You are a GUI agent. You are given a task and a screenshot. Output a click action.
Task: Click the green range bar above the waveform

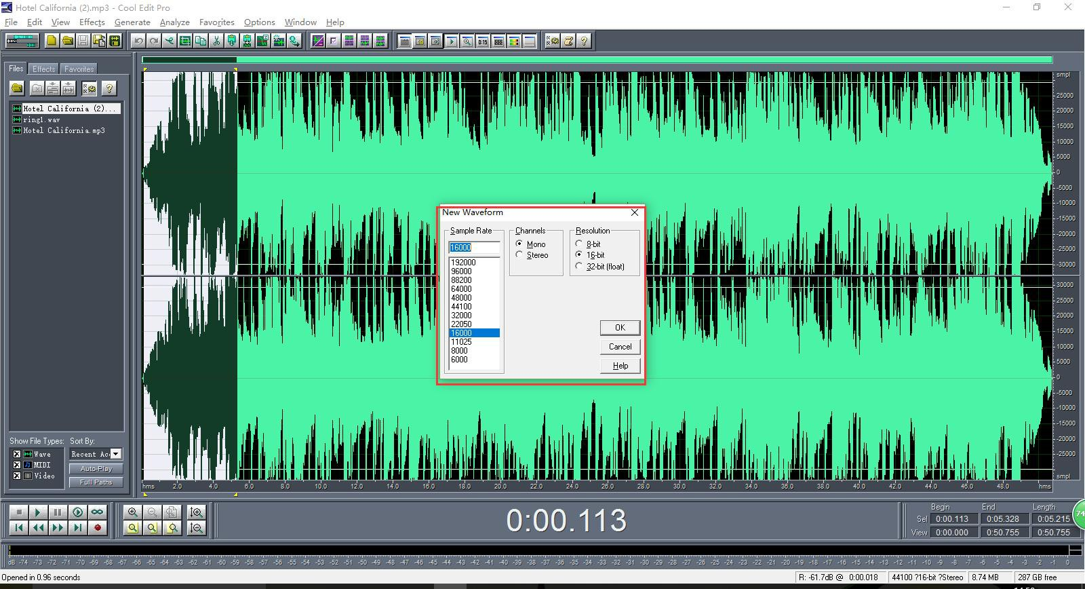click(597, 60)
